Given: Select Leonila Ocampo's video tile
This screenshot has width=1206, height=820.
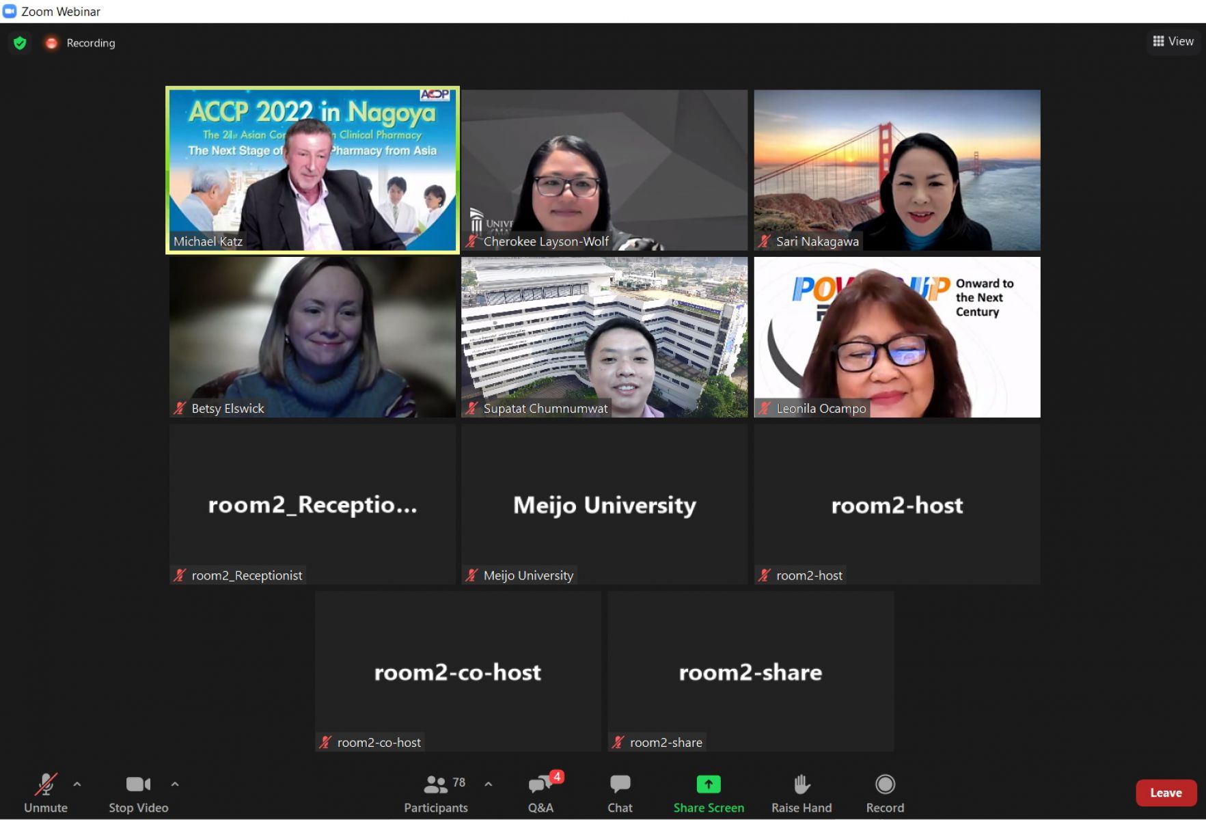Looking at the screenshot, I should (x=897, y=337).
